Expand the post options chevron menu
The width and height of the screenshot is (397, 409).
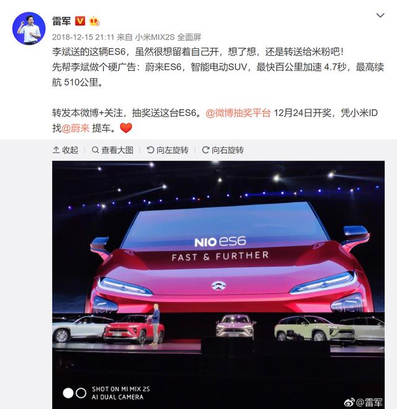point(380,15)
